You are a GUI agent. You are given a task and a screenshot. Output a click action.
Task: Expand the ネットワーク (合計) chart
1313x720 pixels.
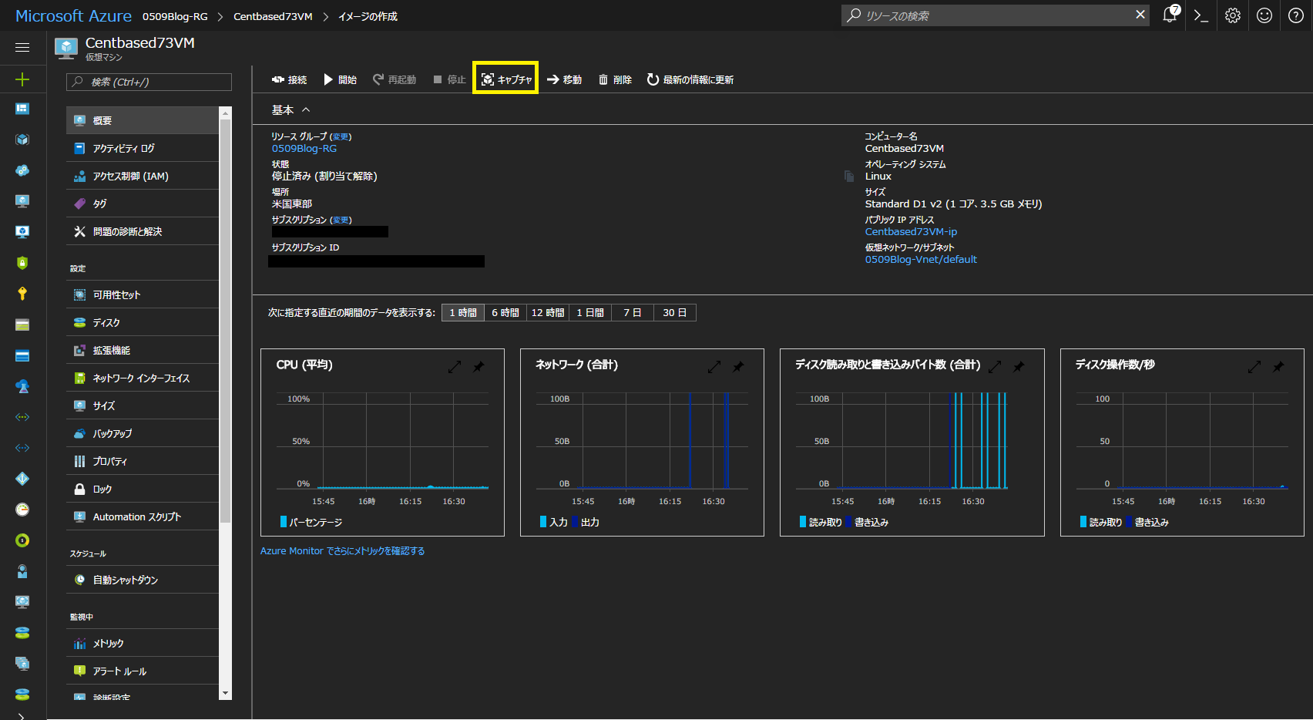point(714,367)
